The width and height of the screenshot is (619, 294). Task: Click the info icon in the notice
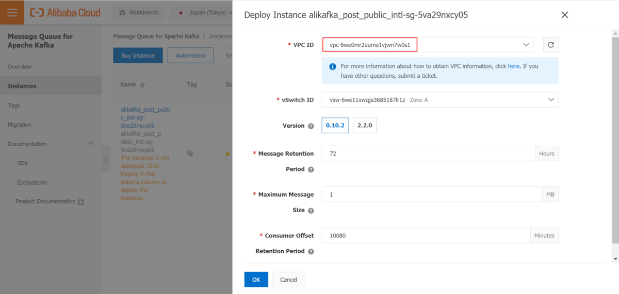(333, 66)
